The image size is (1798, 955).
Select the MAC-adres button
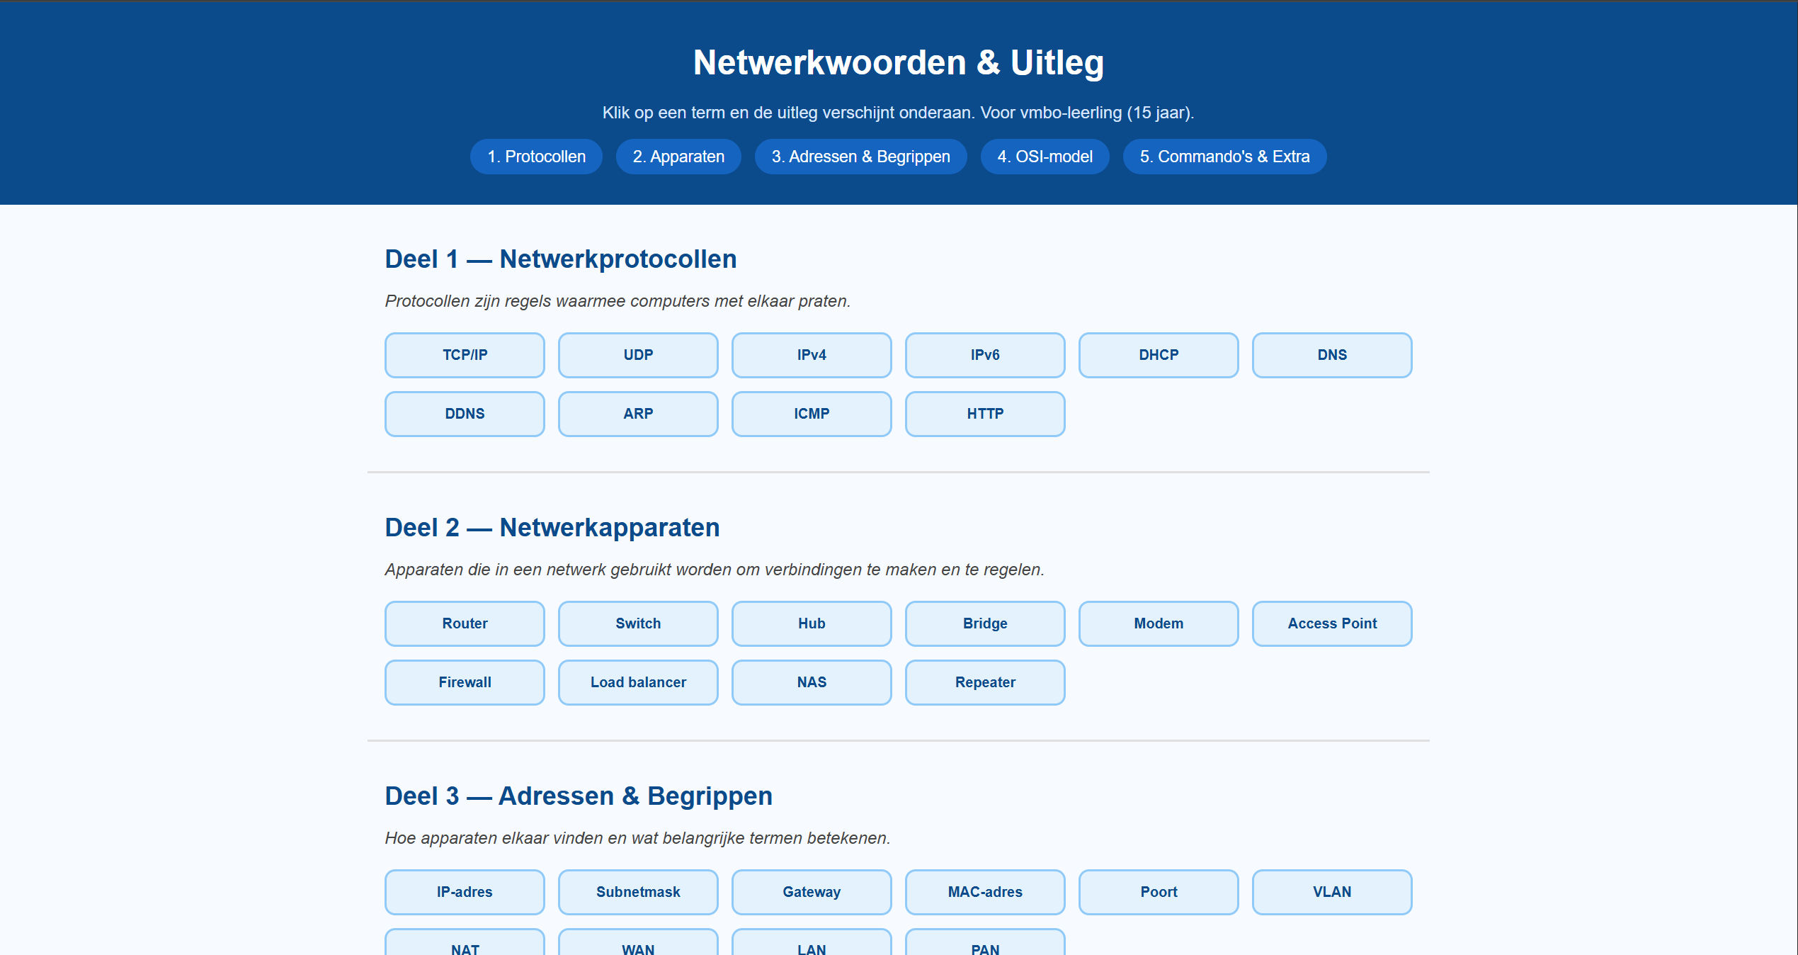point(984,892)
